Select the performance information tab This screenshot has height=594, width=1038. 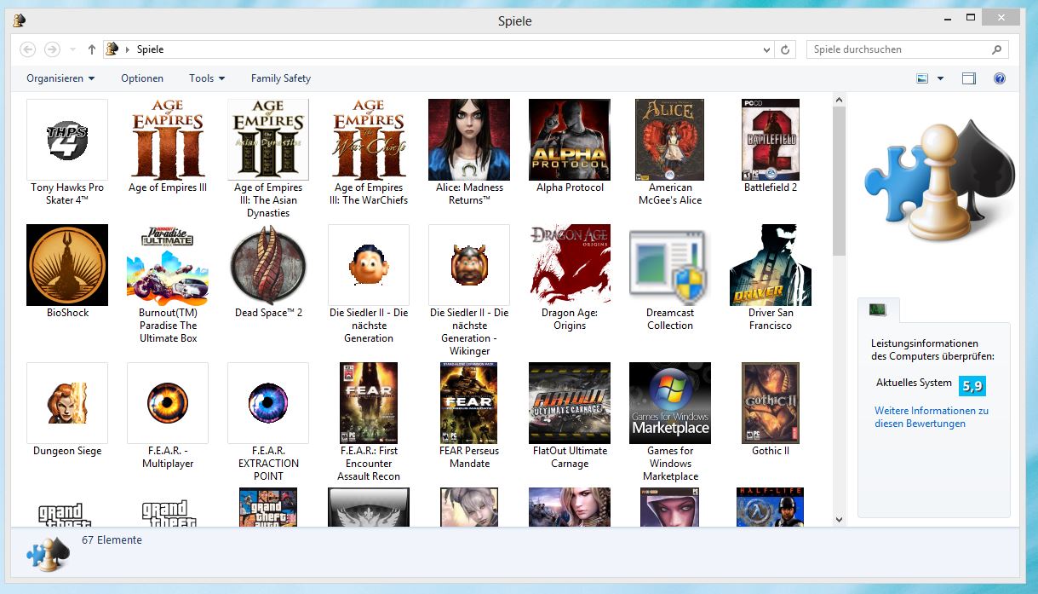pyautogui.click(x=878, y=310)
